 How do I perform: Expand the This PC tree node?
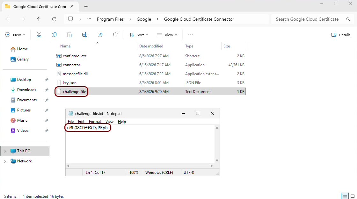[5, 151]
